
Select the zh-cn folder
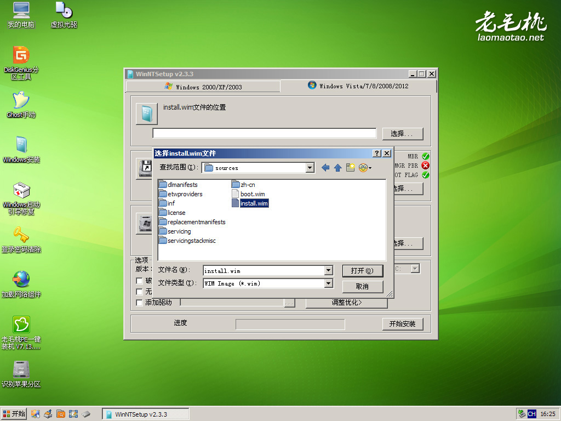[x=244, y=185]
